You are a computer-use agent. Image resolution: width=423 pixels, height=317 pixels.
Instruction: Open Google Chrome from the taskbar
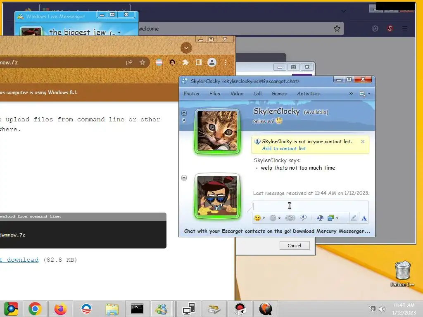pyautogui.click(x=35, y=309)
